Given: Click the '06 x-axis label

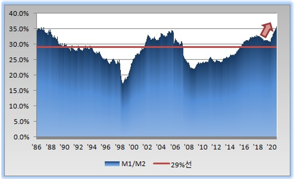Looking at the screenshot, I should tap(175, 147).
